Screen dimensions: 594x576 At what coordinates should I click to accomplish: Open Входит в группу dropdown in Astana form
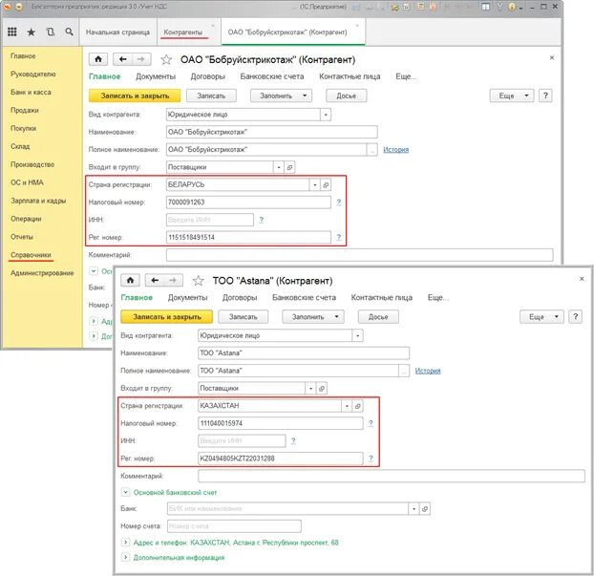(x=310, y=389)
